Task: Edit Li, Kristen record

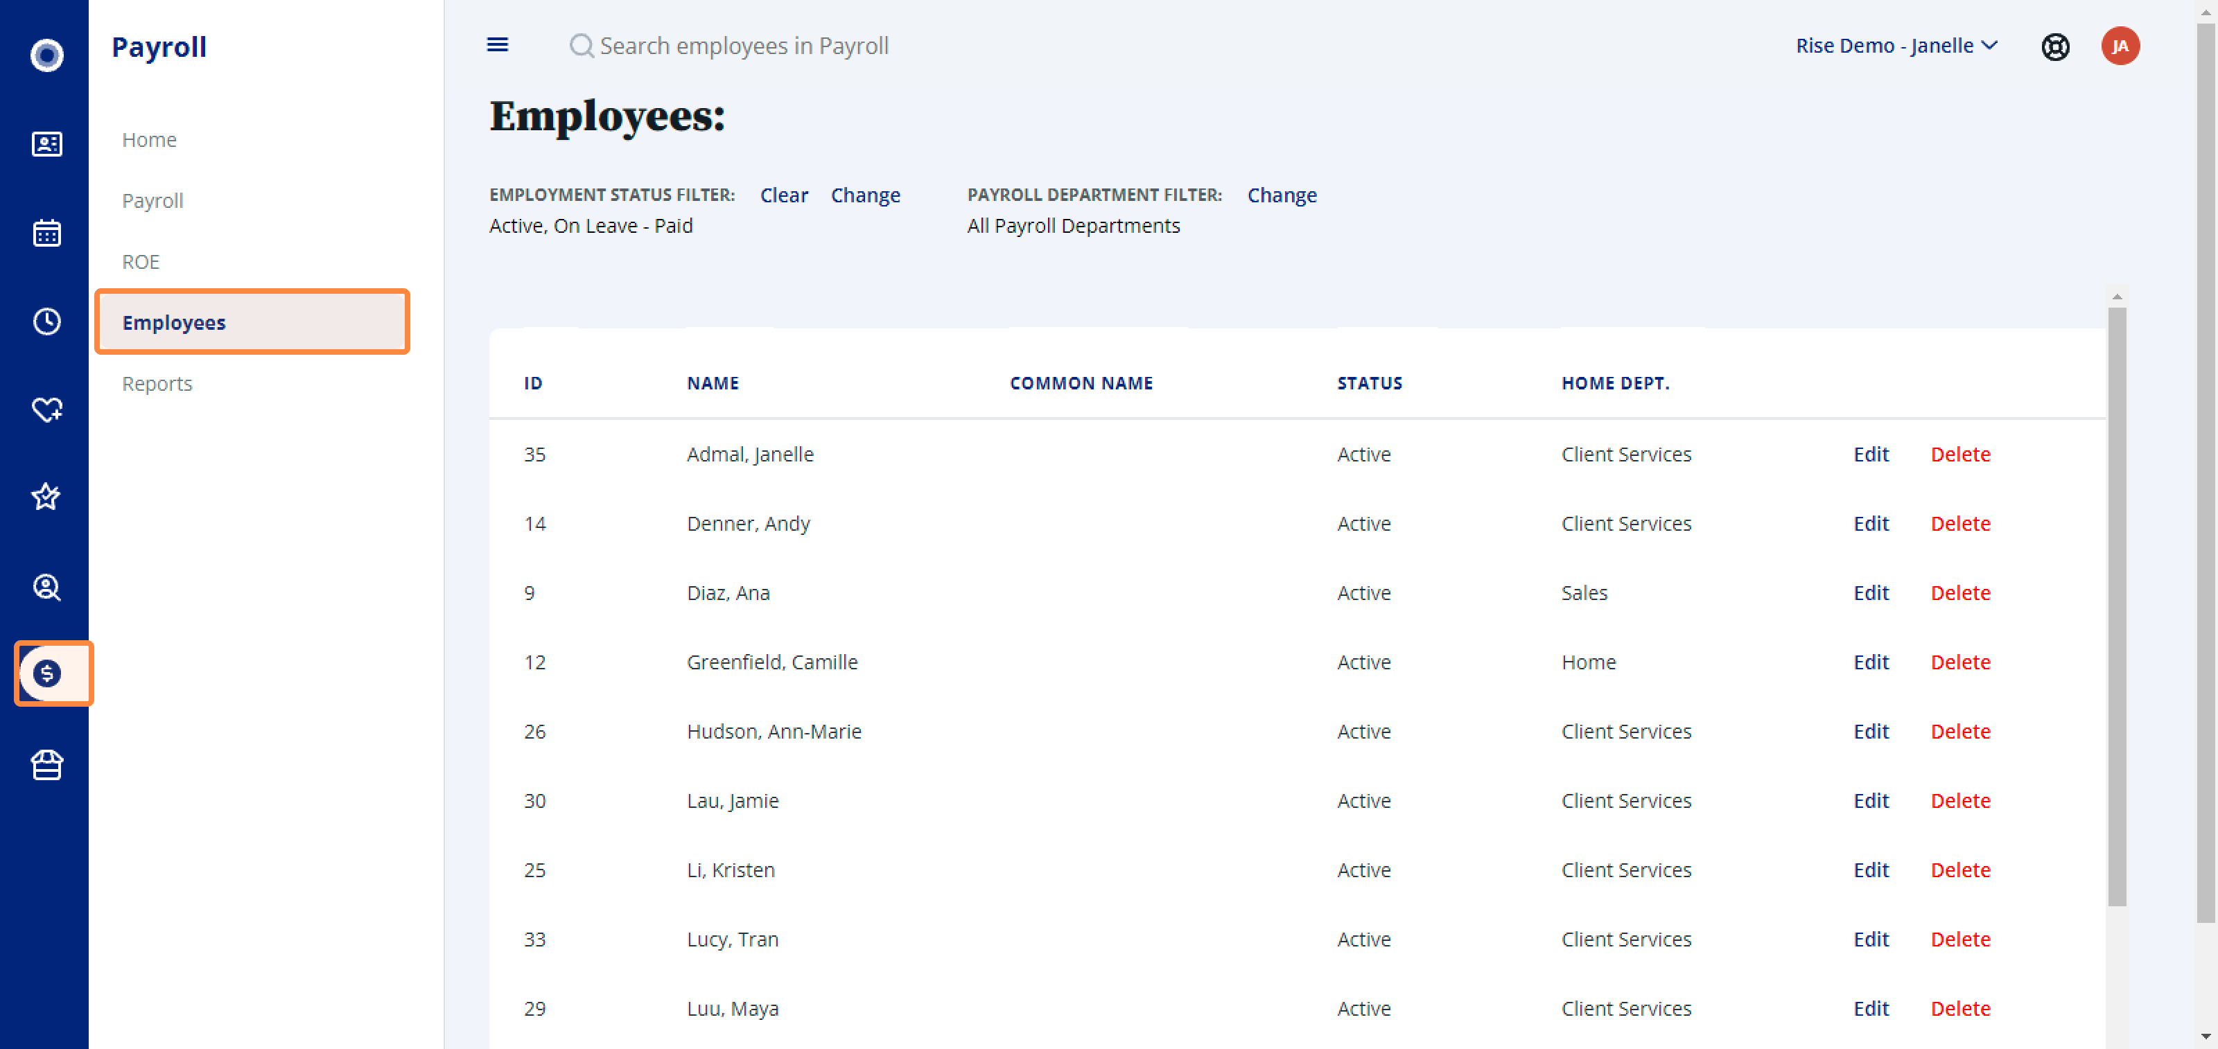Action: (x=1870, y=870)
